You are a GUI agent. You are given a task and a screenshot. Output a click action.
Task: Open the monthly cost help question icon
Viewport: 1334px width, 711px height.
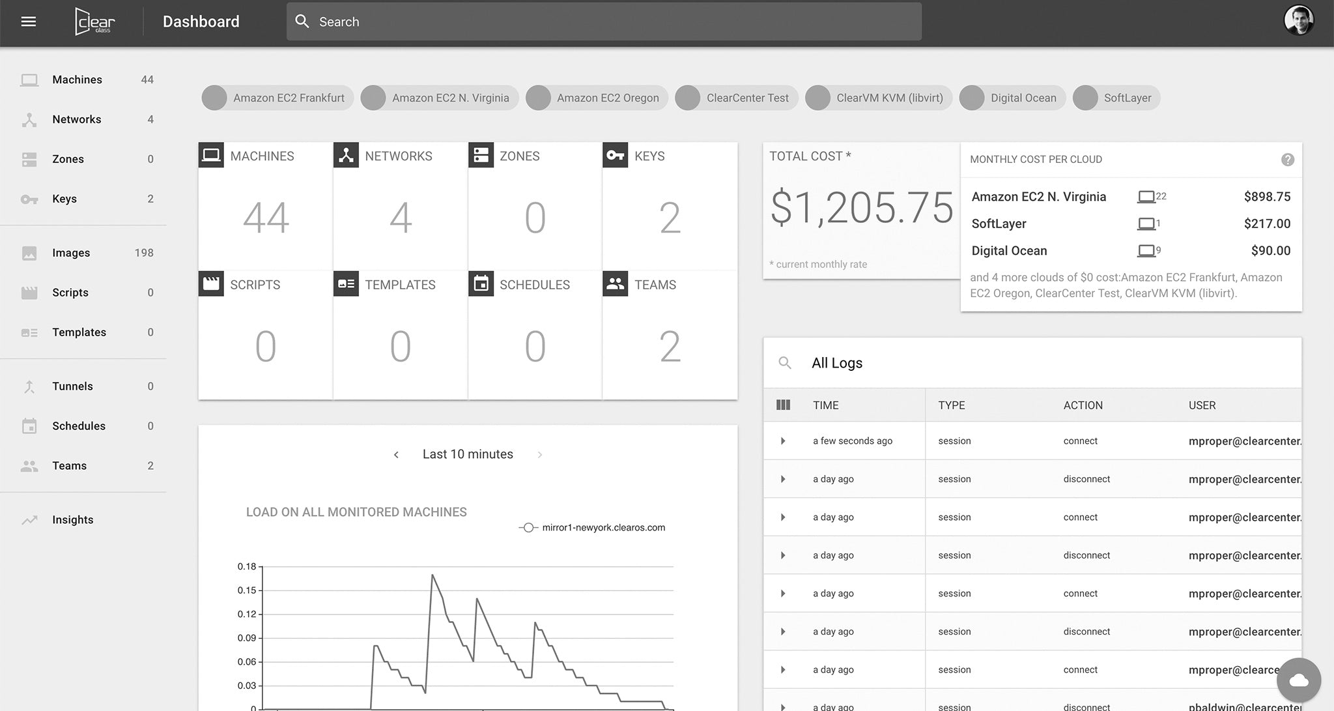tap(1287, 160)
